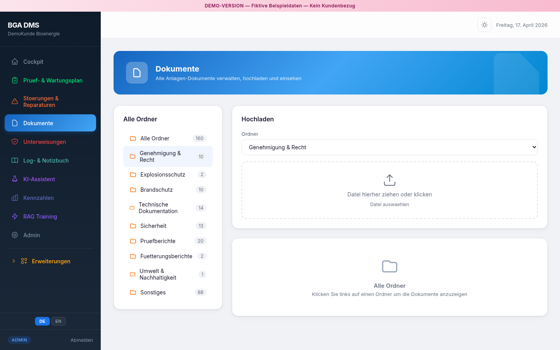
Task: Click the Pruef- & Wartungsplan clipboard icon
Action: click(15, 80)
